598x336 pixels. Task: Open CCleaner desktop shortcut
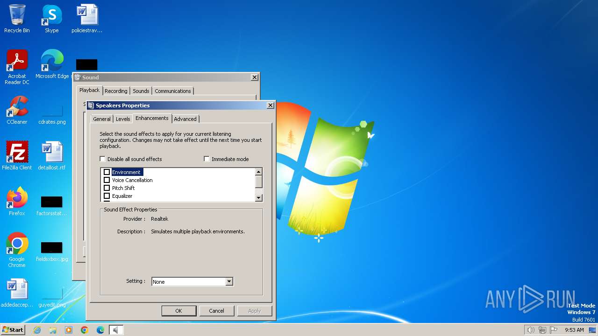tap(17, 110)
